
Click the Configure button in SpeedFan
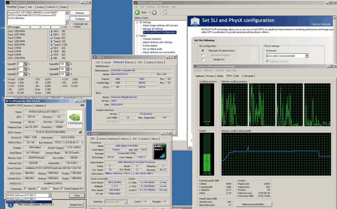[x=80, y=19]
